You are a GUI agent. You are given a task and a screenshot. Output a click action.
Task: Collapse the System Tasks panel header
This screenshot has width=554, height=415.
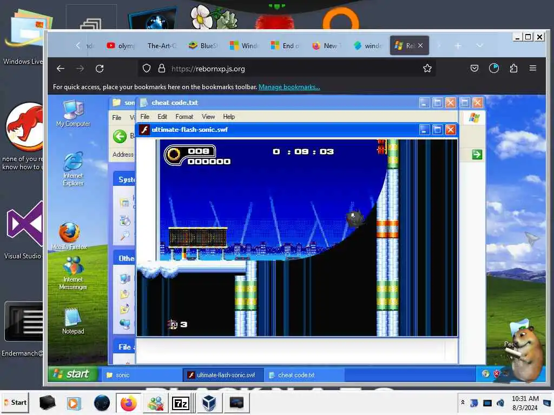pyautogui.click(x=124, y=179)
